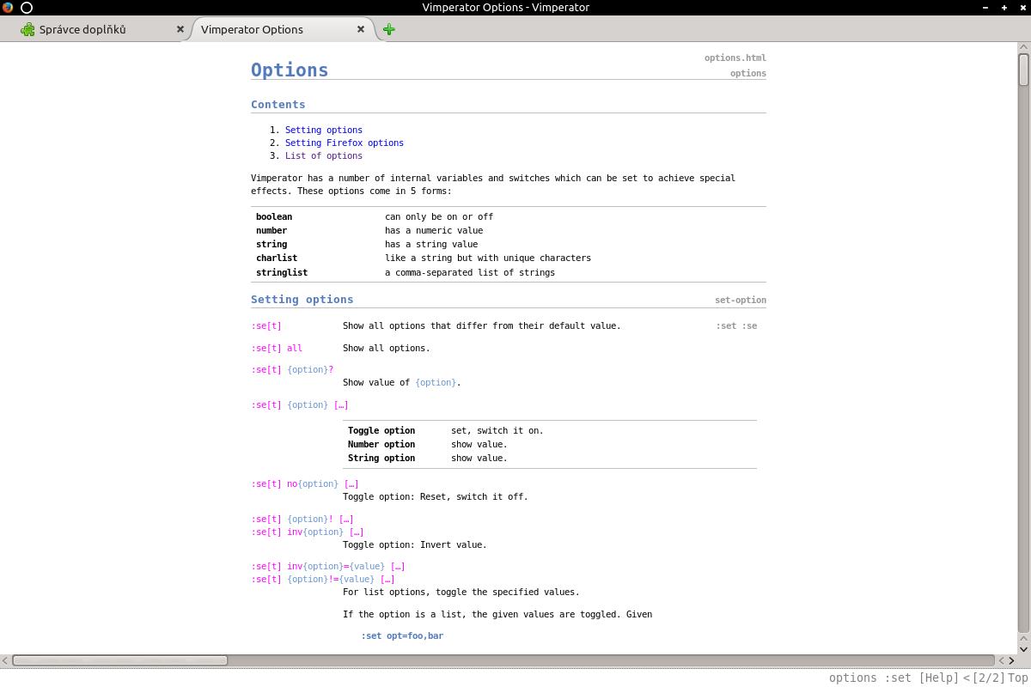The image size is (1031, 687).
Task: Click the :se[t] {option}!={value} command
Action: click(323, 580)
